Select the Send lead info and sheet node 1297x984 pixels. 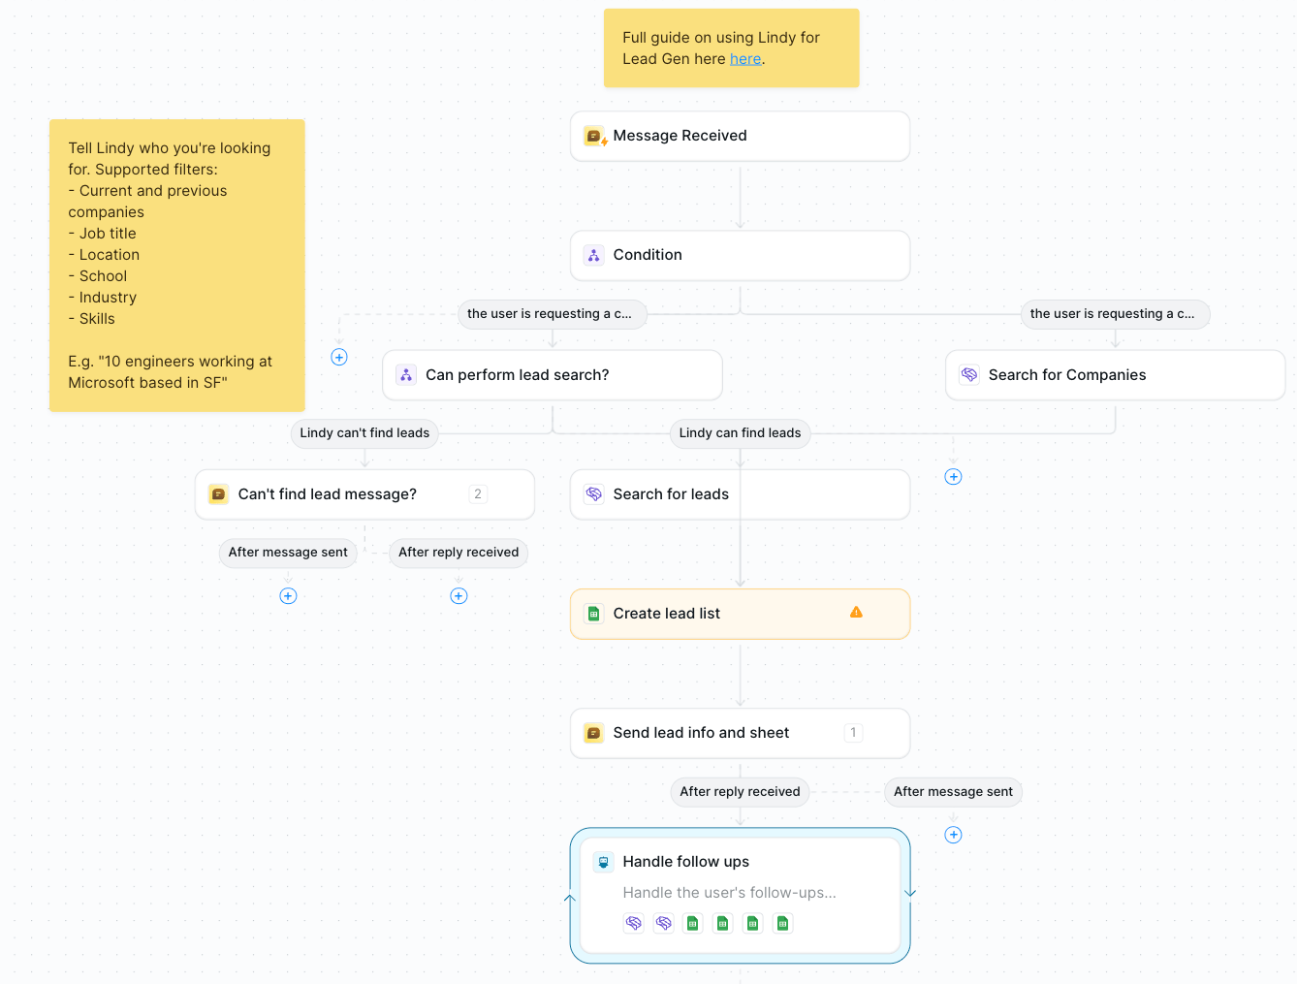click(741, 733)
